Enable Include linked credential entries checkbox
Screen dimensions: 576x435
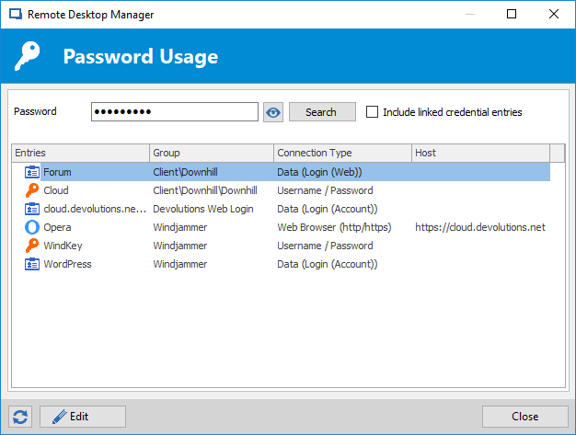tap(372, 111)
